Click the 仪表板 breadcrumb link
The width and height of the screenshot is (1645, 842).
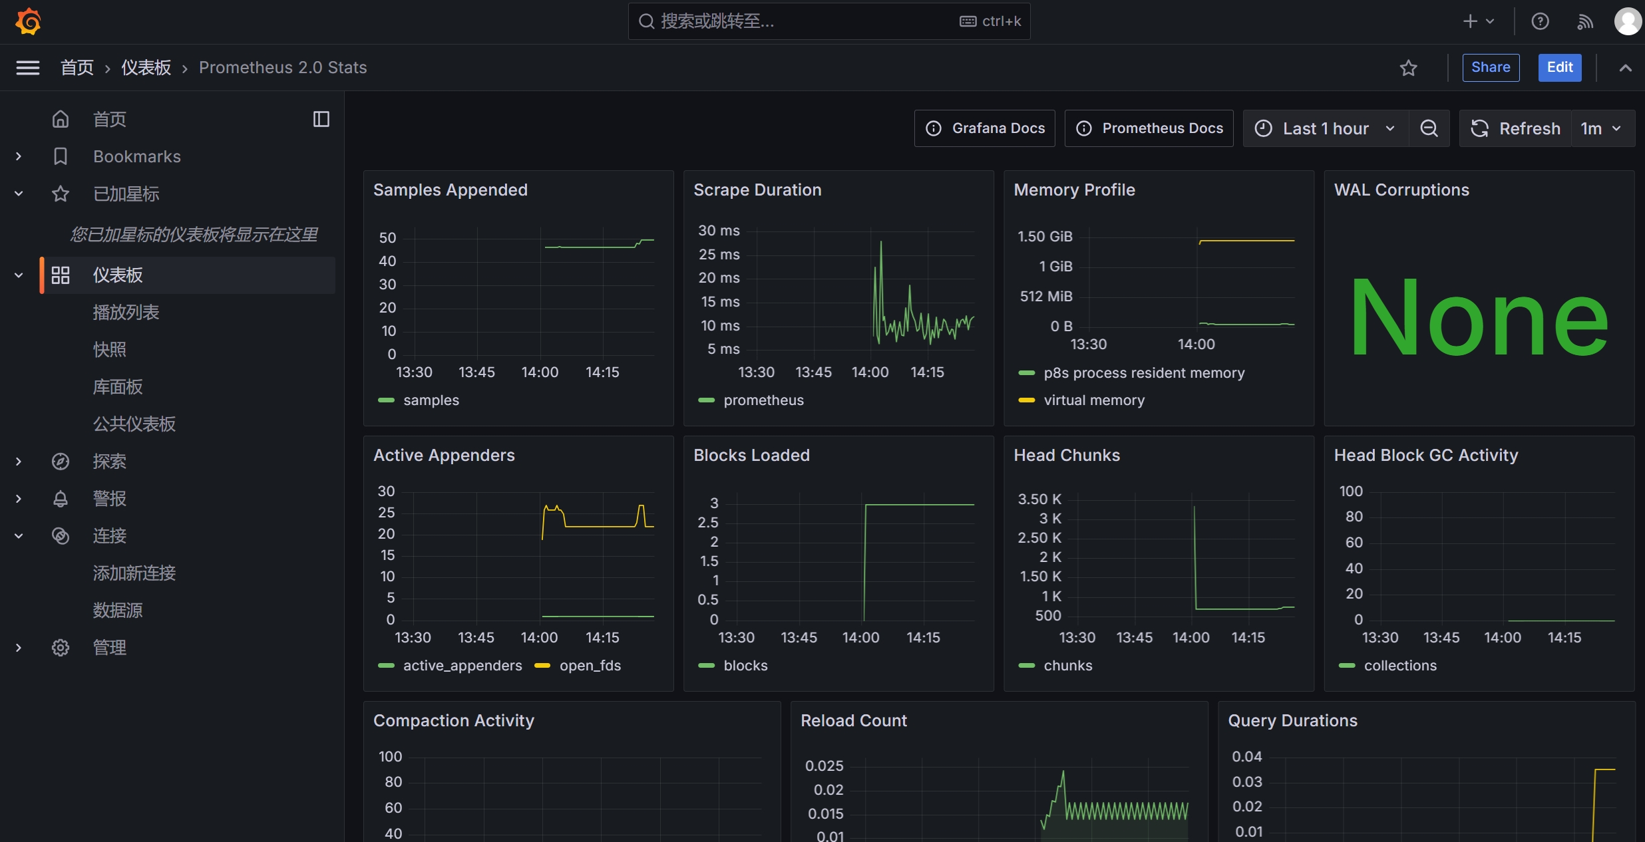tap(146, 67)
